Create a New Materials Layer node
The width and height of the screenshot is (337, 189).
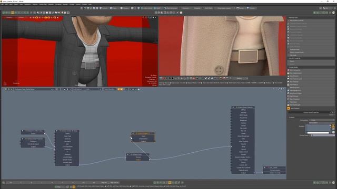(x=311, y=79)
